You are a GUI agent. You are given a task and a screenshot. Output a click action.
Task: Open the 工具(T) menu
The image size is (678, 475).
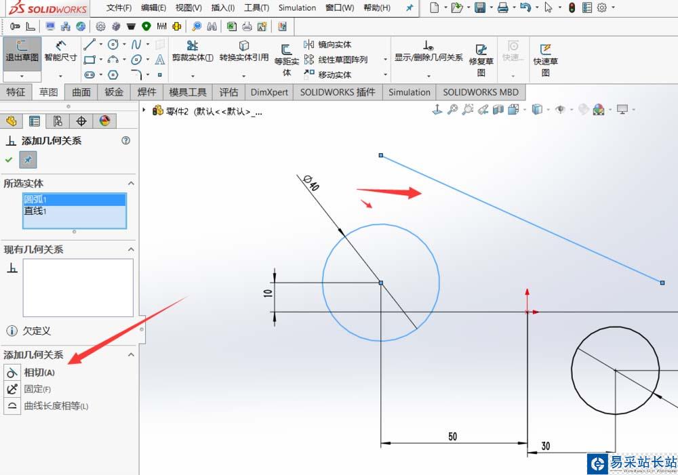[256, 8]
